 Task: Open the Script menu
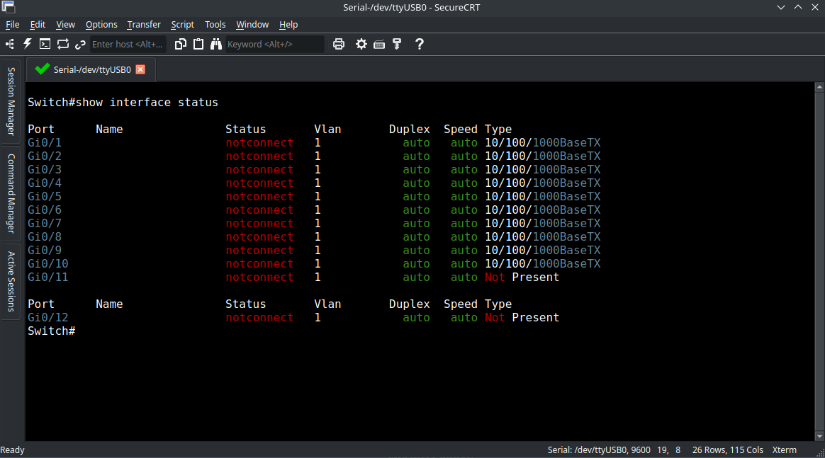click(183, 25)
